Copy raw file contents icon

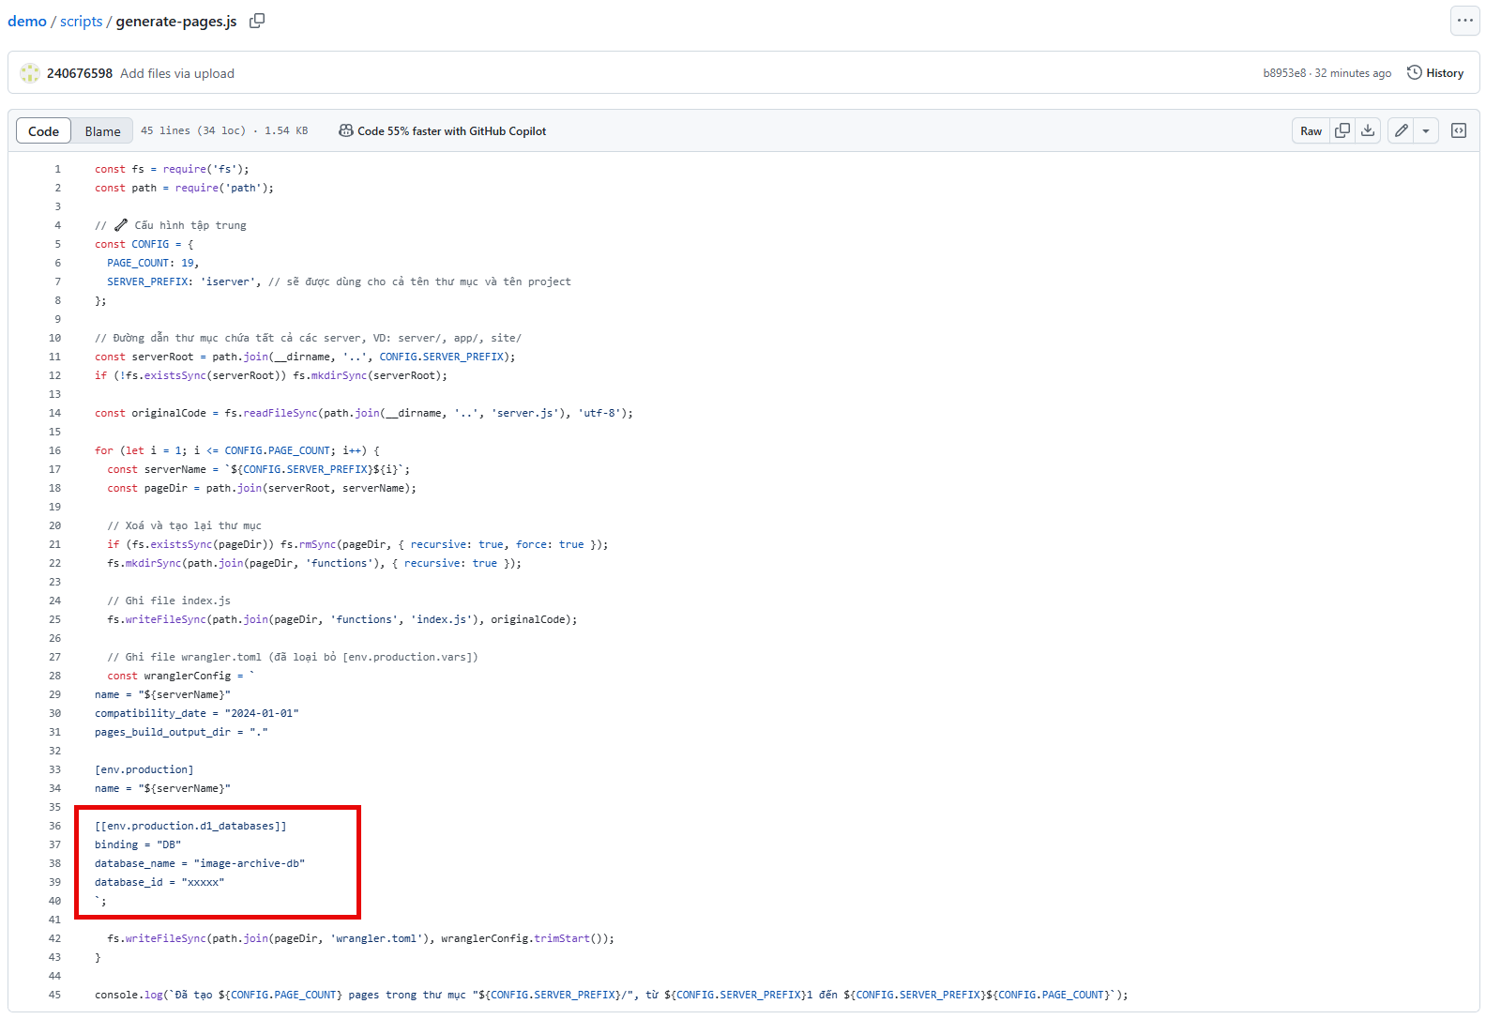pos(1342,130)
